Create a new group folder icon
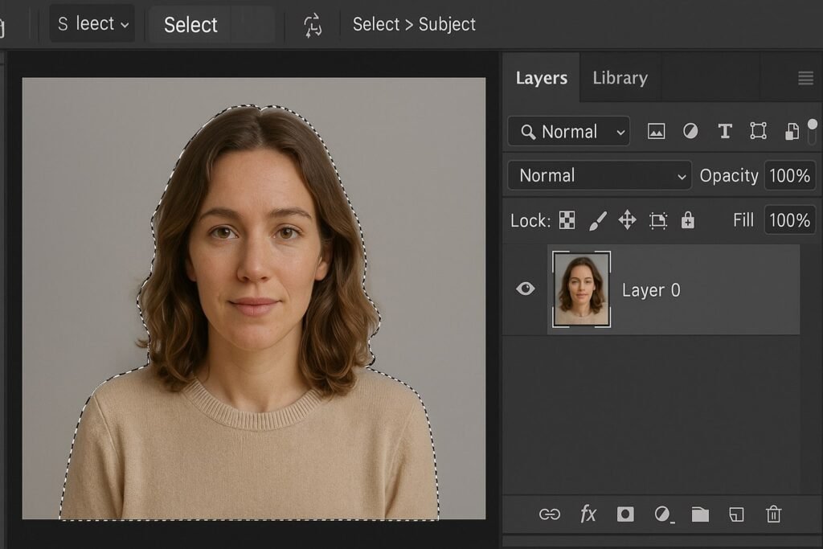The width and height of the screenshot is (823, 549). [x=700, y=514]
